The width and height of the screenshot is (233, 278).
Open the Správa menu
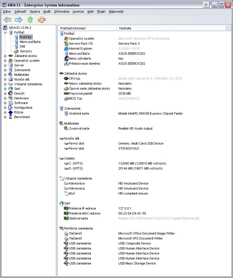(35, 11)
